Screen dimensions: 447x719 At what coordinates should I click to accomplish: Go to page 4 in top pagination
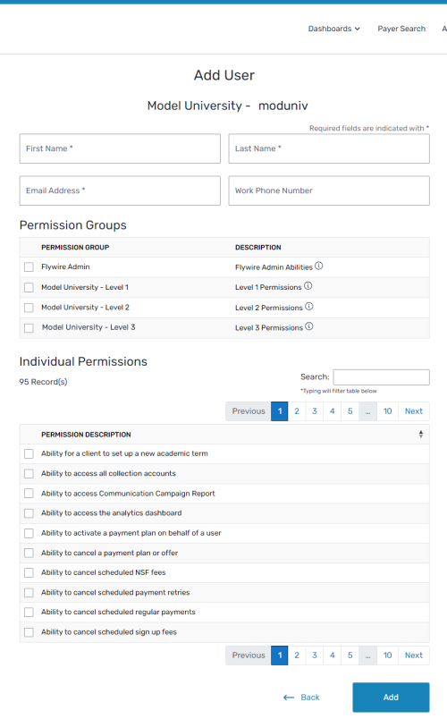click(333, 411)
